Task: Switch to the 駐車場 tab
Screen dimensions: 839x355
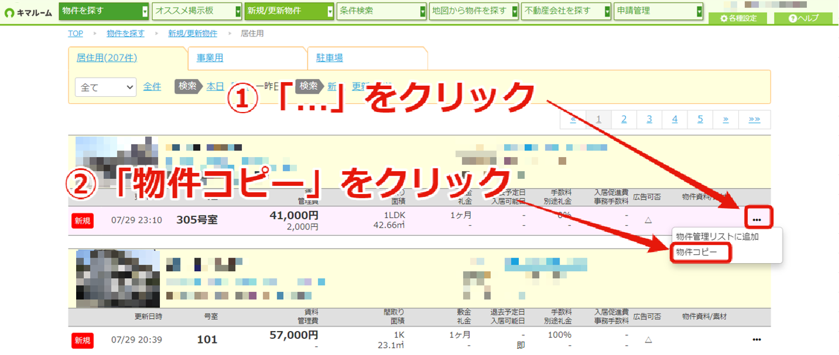Action: pos(330,58)
